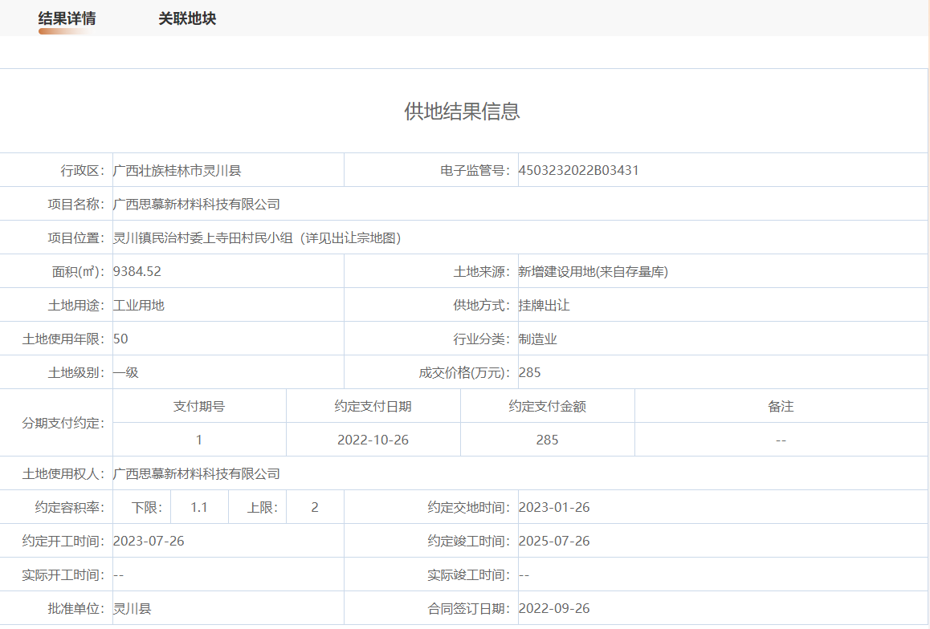930x629 pixels.
Task: Click the 行政区 value 广西壮族桂林市灵川县
Action: coord(177,170)
